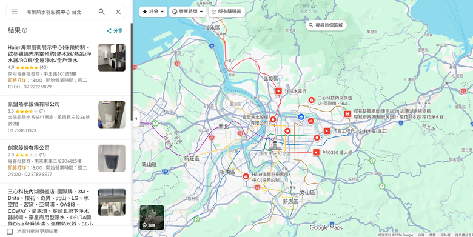Open the 評分 rating filter dropdown
The height and width of the screenshot is (237, 473).
(153, 12)
